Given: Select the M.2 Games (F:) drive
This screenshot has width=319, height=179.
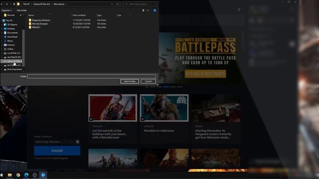Looking at the screenshot, I should (14, 65).
